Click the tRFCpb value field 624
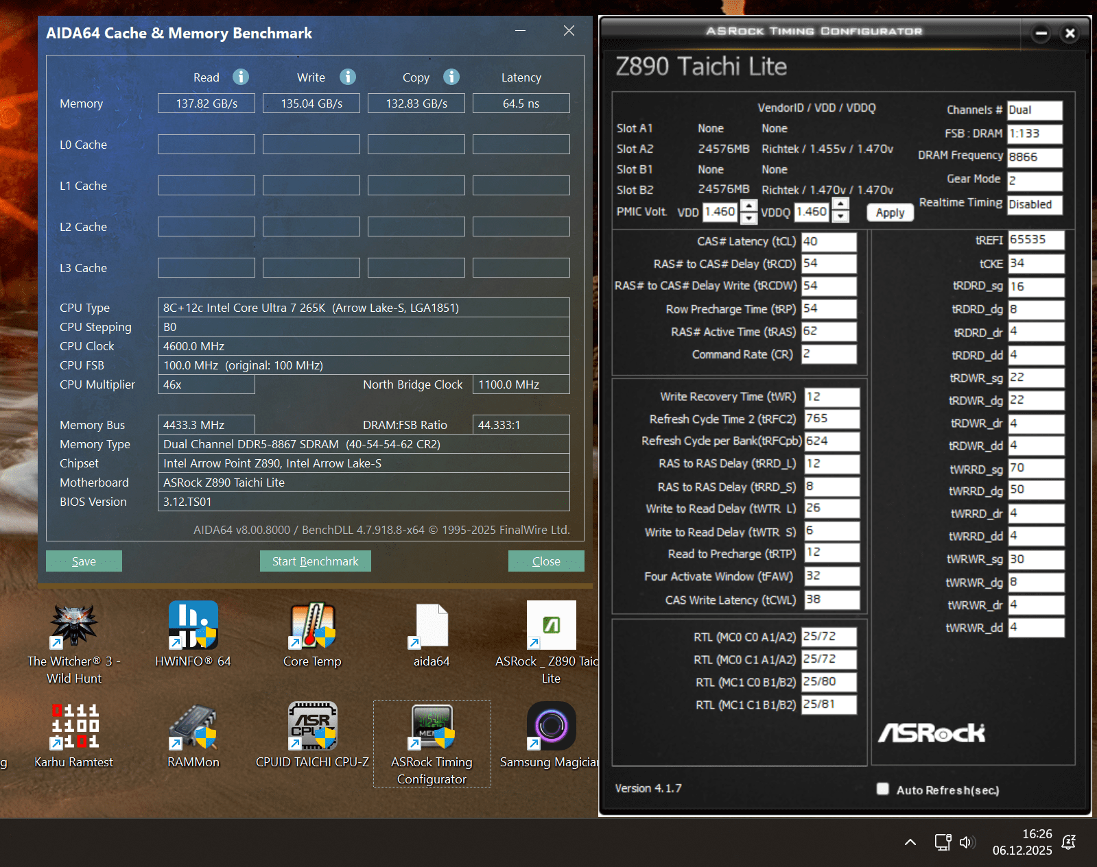Image resolution: width=1097 pixels, height=867 pixels. tap(831, 441)
